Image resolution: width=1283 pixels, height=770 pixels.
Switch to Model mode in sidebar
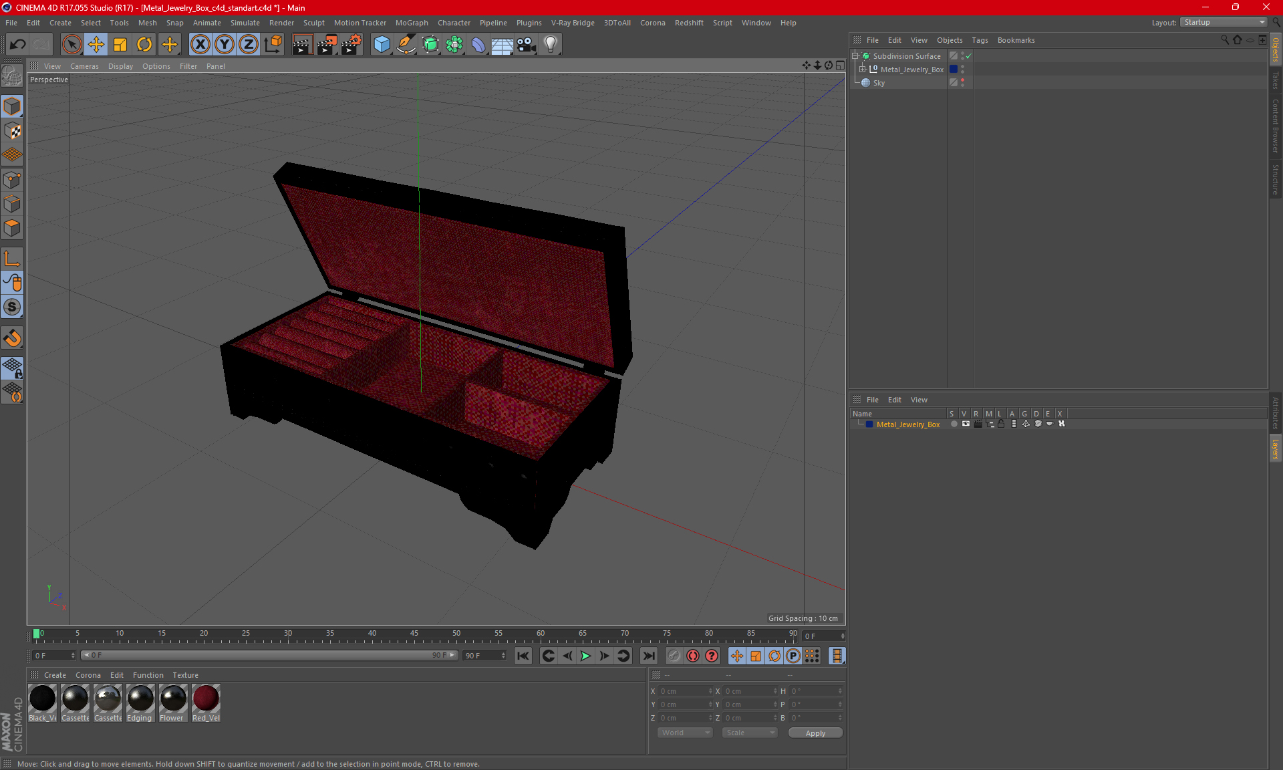tap(12, 107)
